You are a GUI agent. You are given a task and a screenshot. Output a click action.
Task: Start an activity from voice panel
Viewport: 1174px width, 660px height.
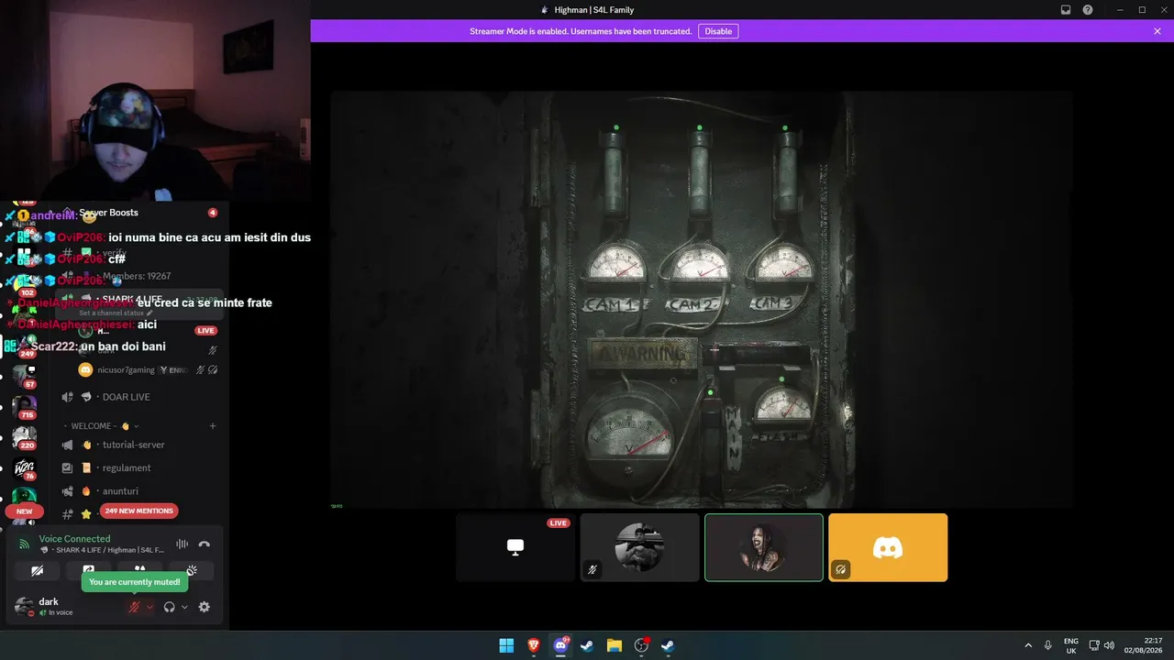tap(140, 570)
